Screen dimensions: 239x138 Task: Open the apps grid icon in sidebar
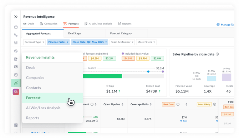click(x=16, y=125)
